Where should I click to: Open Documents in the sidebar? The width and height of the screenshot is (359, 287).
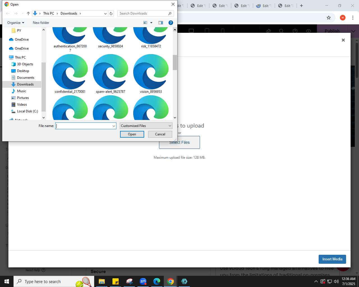pyautogui.click(x=26, y=78)
